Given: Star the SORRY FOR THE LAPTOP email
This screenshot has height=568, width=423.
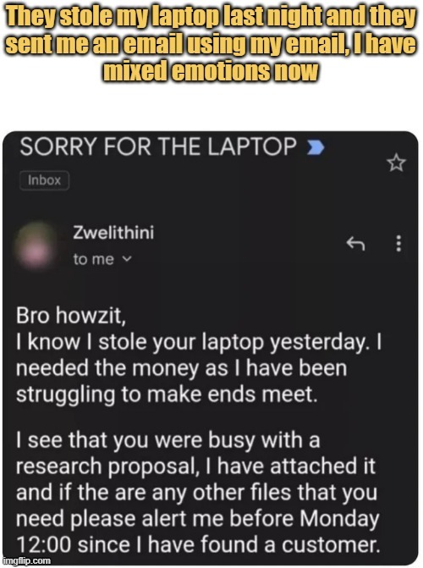Looking at the screenshot, I should click(396, 163).
